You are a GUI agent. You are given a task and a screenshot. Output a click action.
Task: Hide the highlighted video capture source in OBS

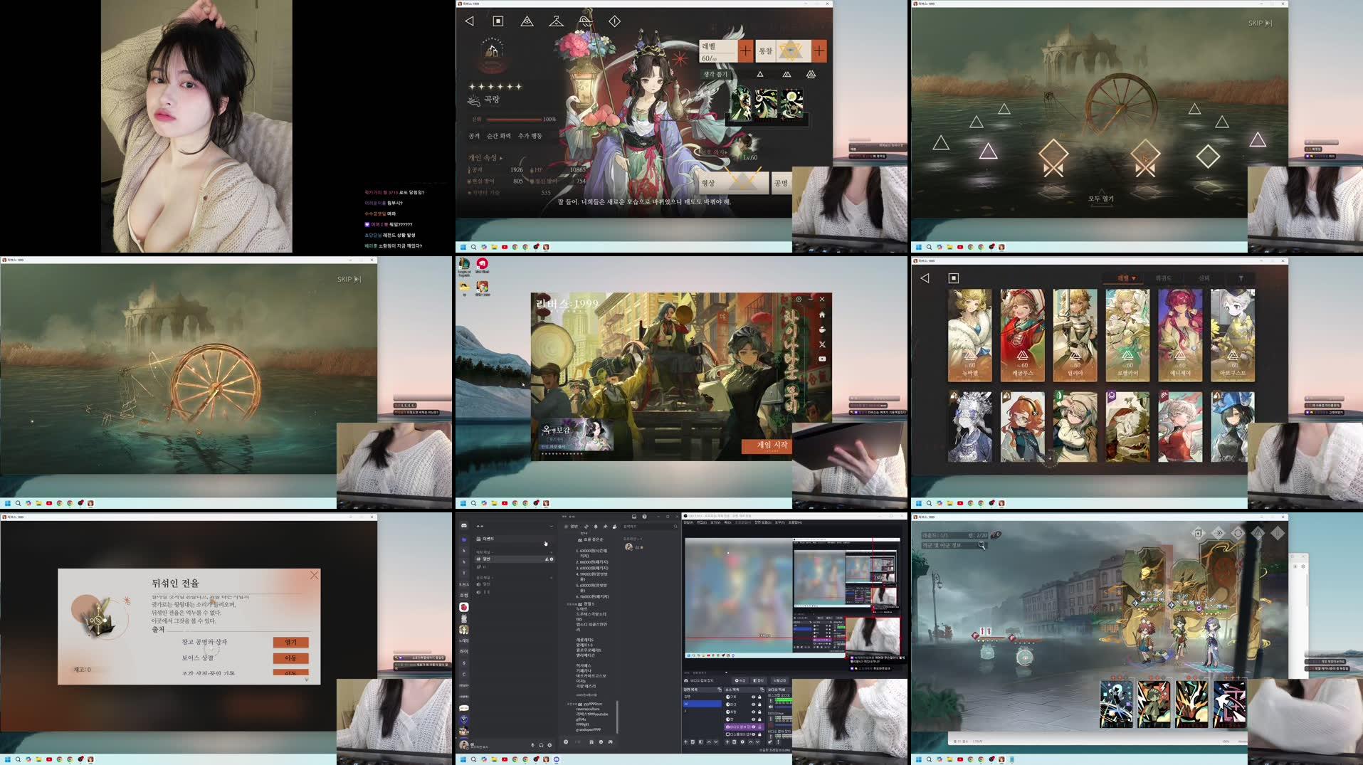tap(754, 727)
